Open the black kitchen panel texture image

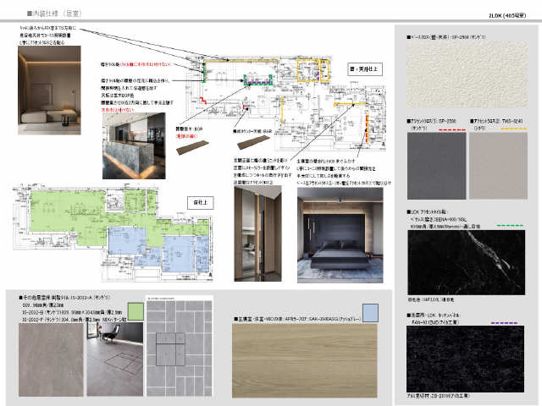[x=465, y=359]
